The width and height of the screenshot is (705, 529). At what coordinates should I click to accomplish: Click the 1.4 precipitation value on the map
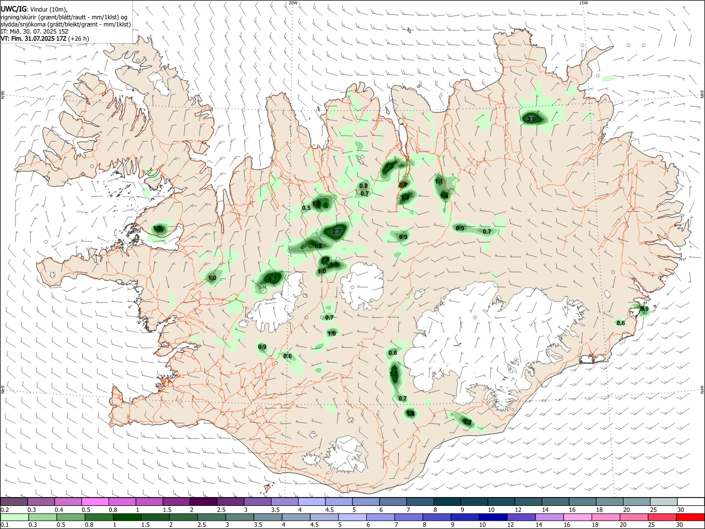444,196
